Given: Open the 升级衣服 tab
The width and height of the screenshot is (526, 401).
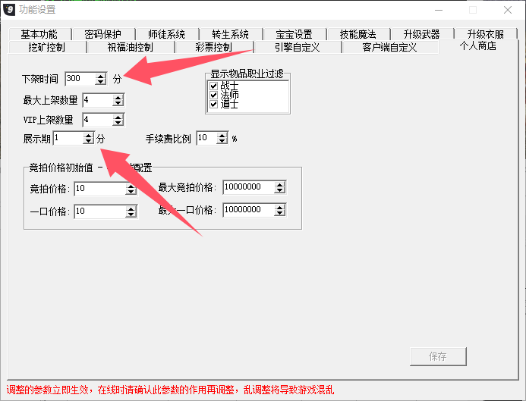Looking at the screenshot, I should coord(486,34).
